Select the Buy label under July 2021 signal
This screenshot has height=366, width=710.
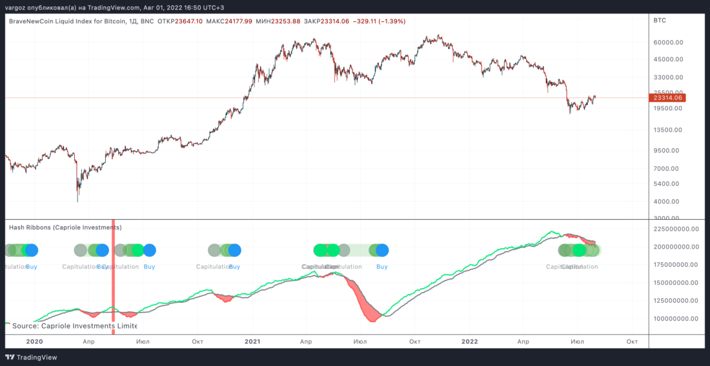pyautogui.click(x=382, y=266)
